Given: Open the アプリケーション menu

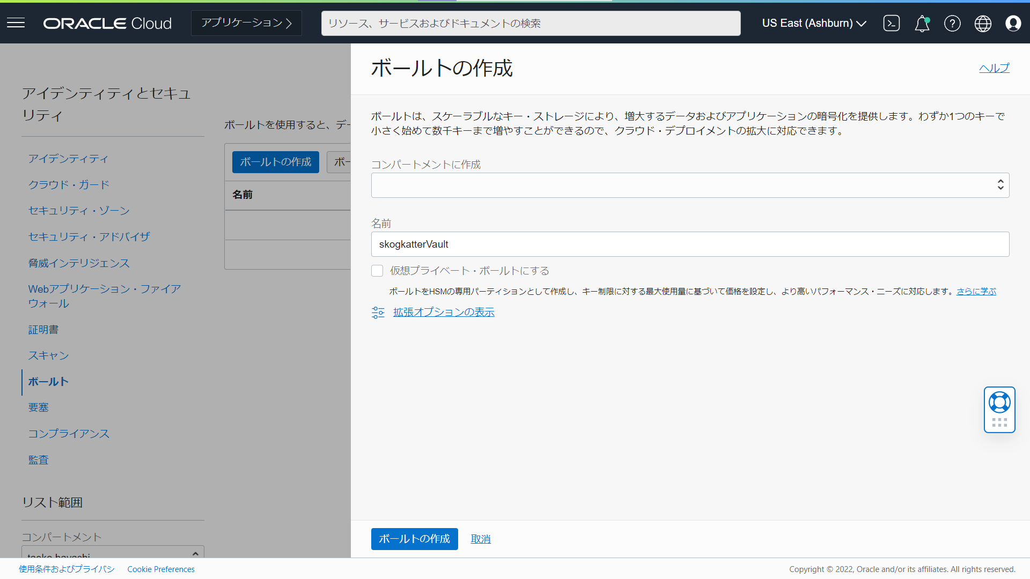Looking at the screenshot, I should 246,23.
